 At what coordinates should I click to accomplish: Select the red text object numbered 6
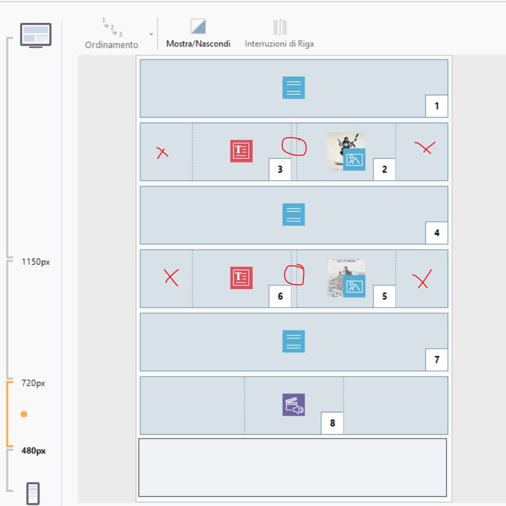242,278
